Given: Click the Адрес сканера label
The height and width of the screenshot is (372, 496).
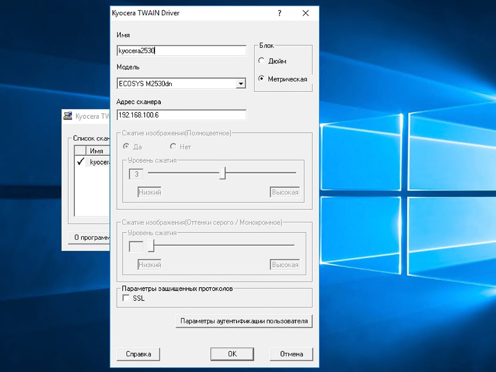Looking at the screenshot, I should (x=139, y=102).
